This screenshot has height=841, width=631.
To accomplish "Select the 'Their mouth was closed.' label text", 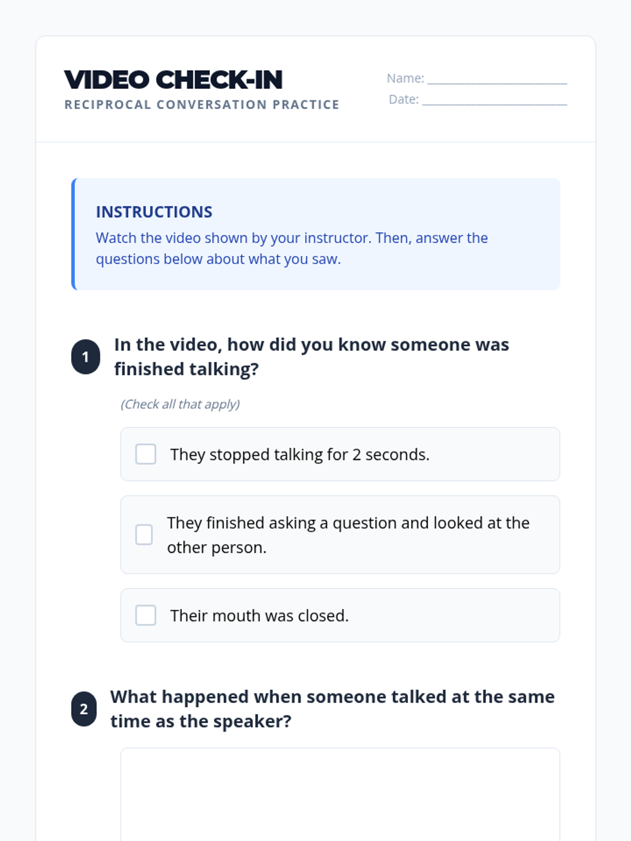I will [x=259, y=616].
